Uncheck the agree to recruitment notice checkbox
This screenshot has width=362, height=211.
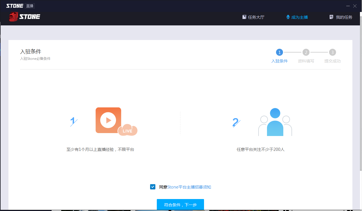coord(153,187)
